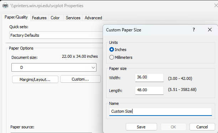Switch to the Features tab
218x133 pixels.
click(39, 18)
